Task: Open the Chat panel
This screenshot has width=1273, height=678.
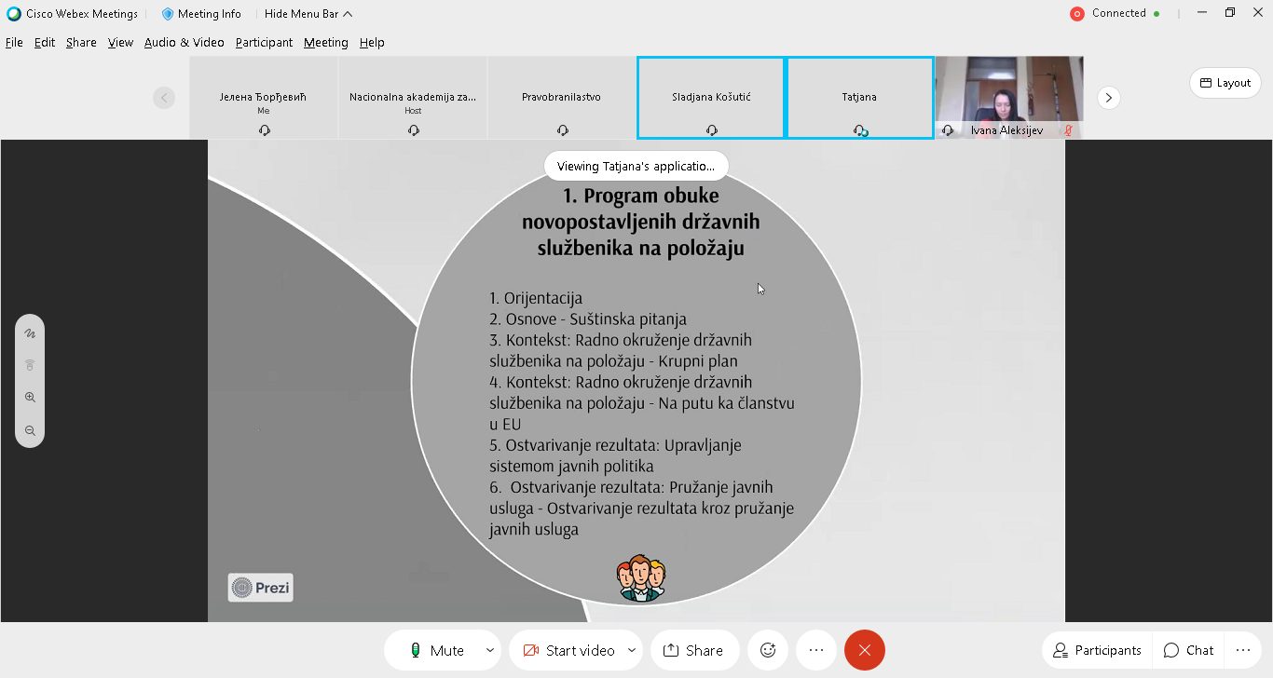Action: [1188, 650]
